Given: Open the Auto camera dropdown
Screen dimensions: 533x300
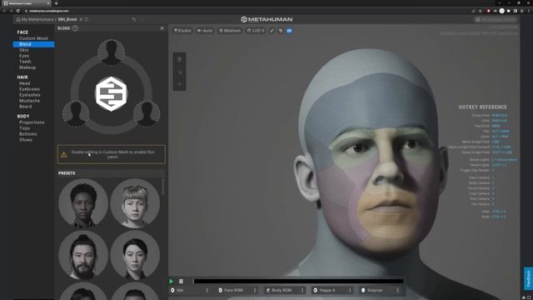Looking at the screenshot, I should click(205, 31).
